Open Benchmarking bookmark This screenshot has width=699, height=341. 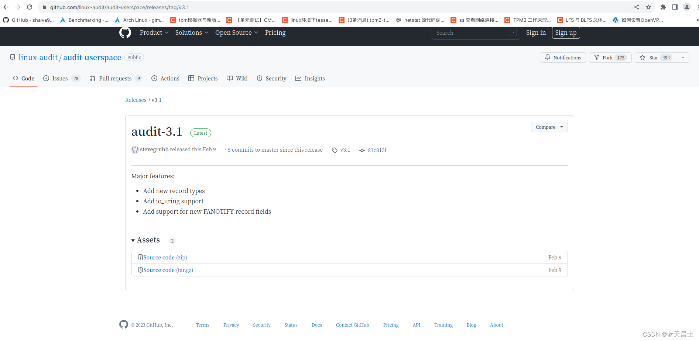click(84, 20)
